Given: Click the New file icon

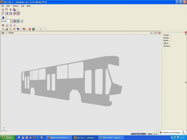Looking at the screenshot, I should coord(3,29).
